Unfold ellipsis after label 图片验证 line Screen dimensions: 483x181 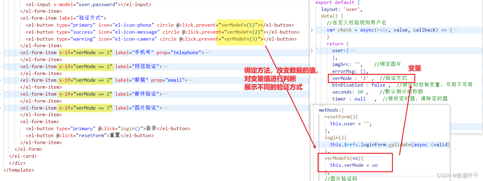click(165, 108)
